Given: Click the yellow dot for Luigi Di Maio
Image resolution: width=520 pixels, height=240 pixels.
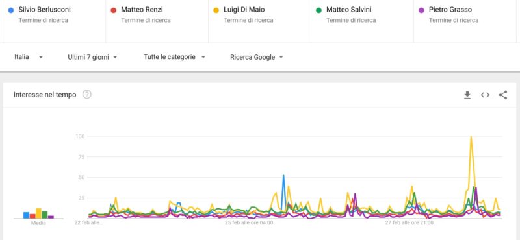Looking at the screenshot, I should (x=216, y=10).
